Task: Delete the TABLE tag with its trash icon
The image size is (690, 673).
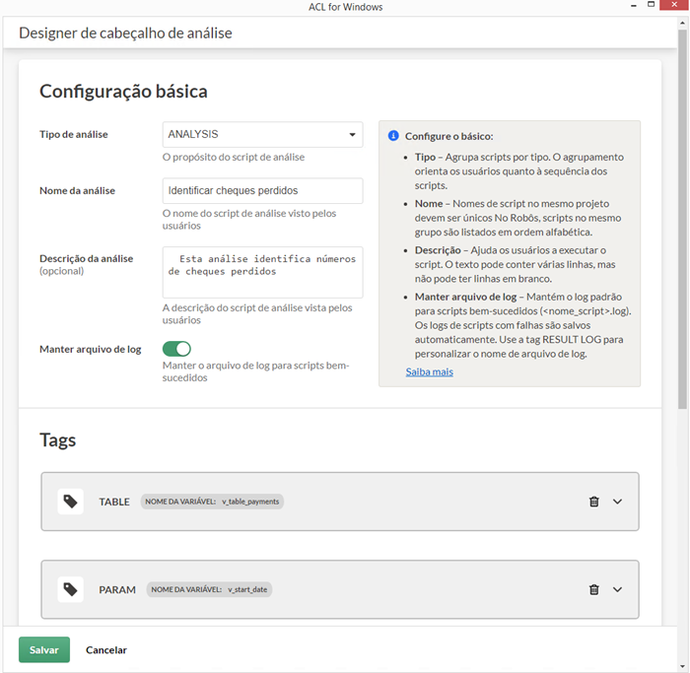Action: [x=593, y=502]
